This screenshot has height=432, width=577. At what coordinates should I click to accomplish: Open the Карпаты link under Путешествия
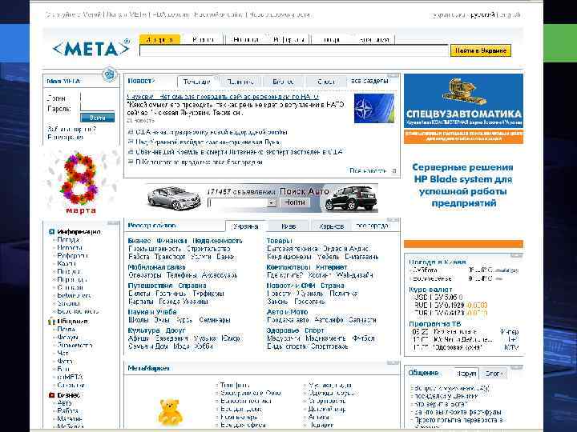coord(140,302)
